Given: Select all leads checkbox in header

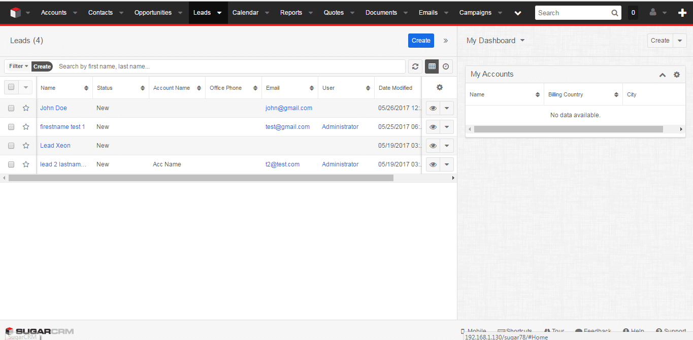Looking at the screenshot, I should [x=11, y=87].
